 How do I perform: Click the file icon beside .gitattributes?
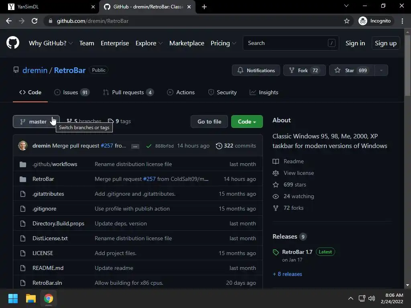(x=23, y=194)
